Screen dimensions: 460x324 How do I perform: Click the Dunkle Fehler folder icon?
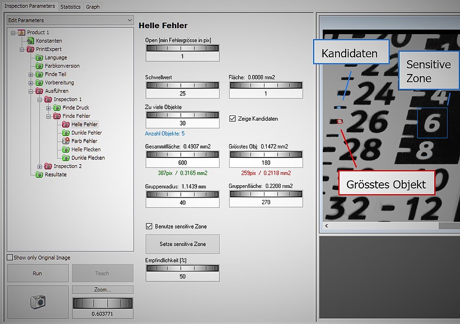click(x=66, y=133)
